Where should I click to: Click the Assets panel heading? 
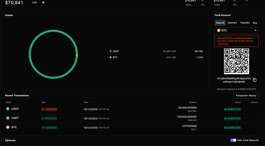9,15
